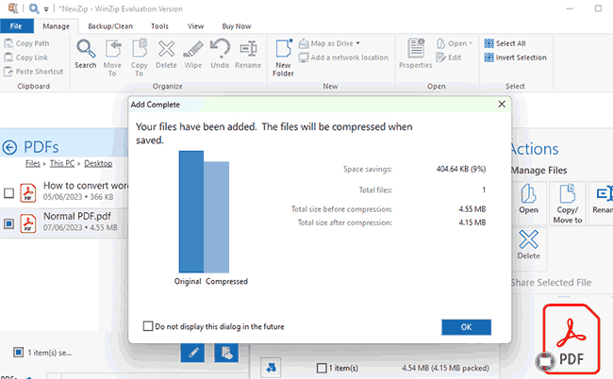
Task: Open the Buy Now tab
Action: (x=237, y=26)
